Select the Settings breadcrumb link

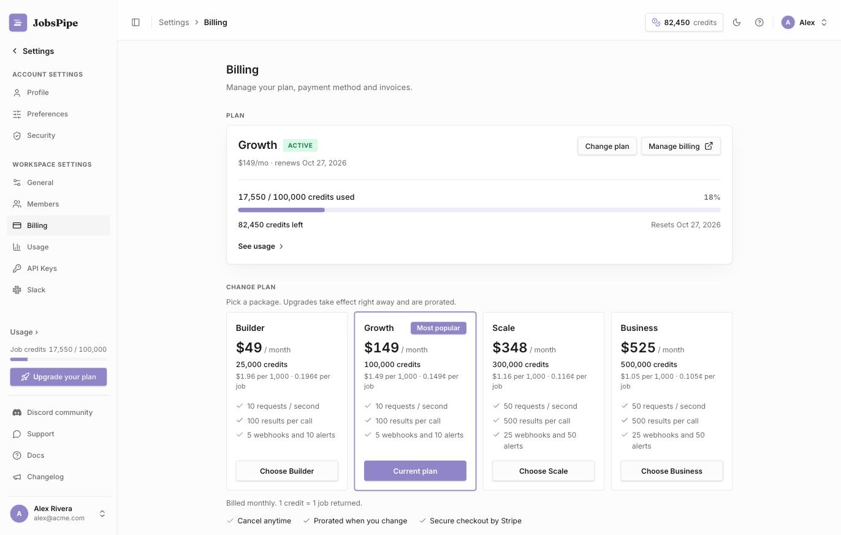[174, 22]
